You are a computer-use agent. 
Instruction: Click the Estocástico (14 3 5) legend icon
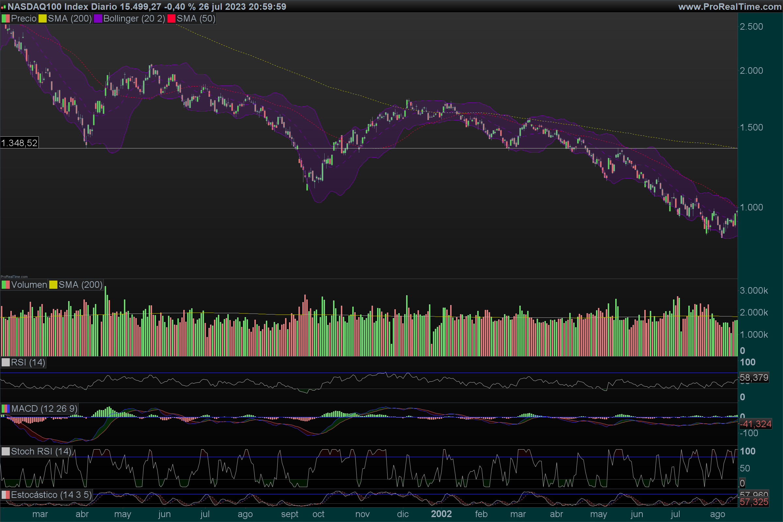6,495
